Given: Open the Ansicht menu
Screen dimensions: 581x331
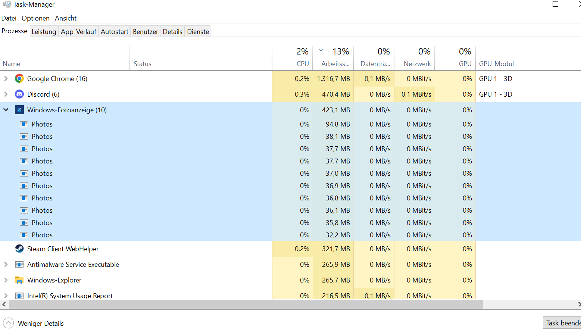Looking at the screenshot, I should point(66,18).
